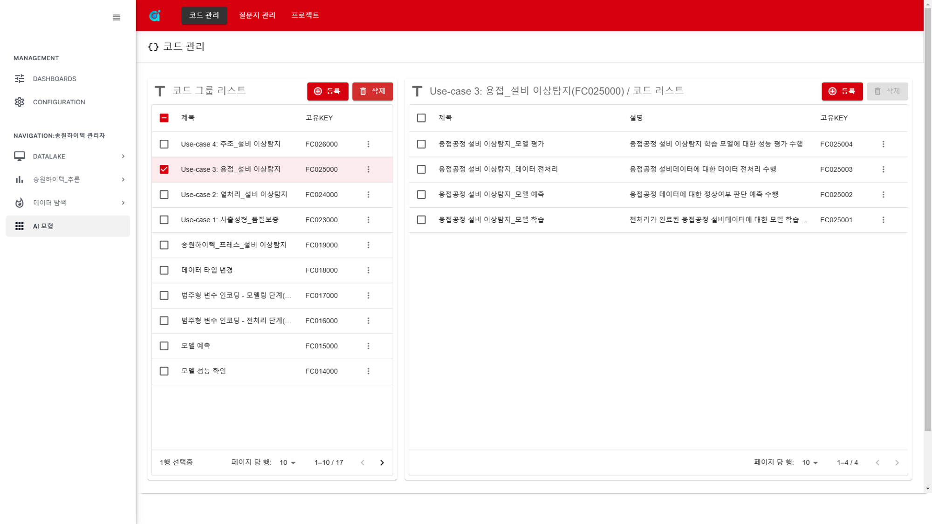Open rows-per-page dropdown in code list
The image size is (932, 524).
point(810,463)
